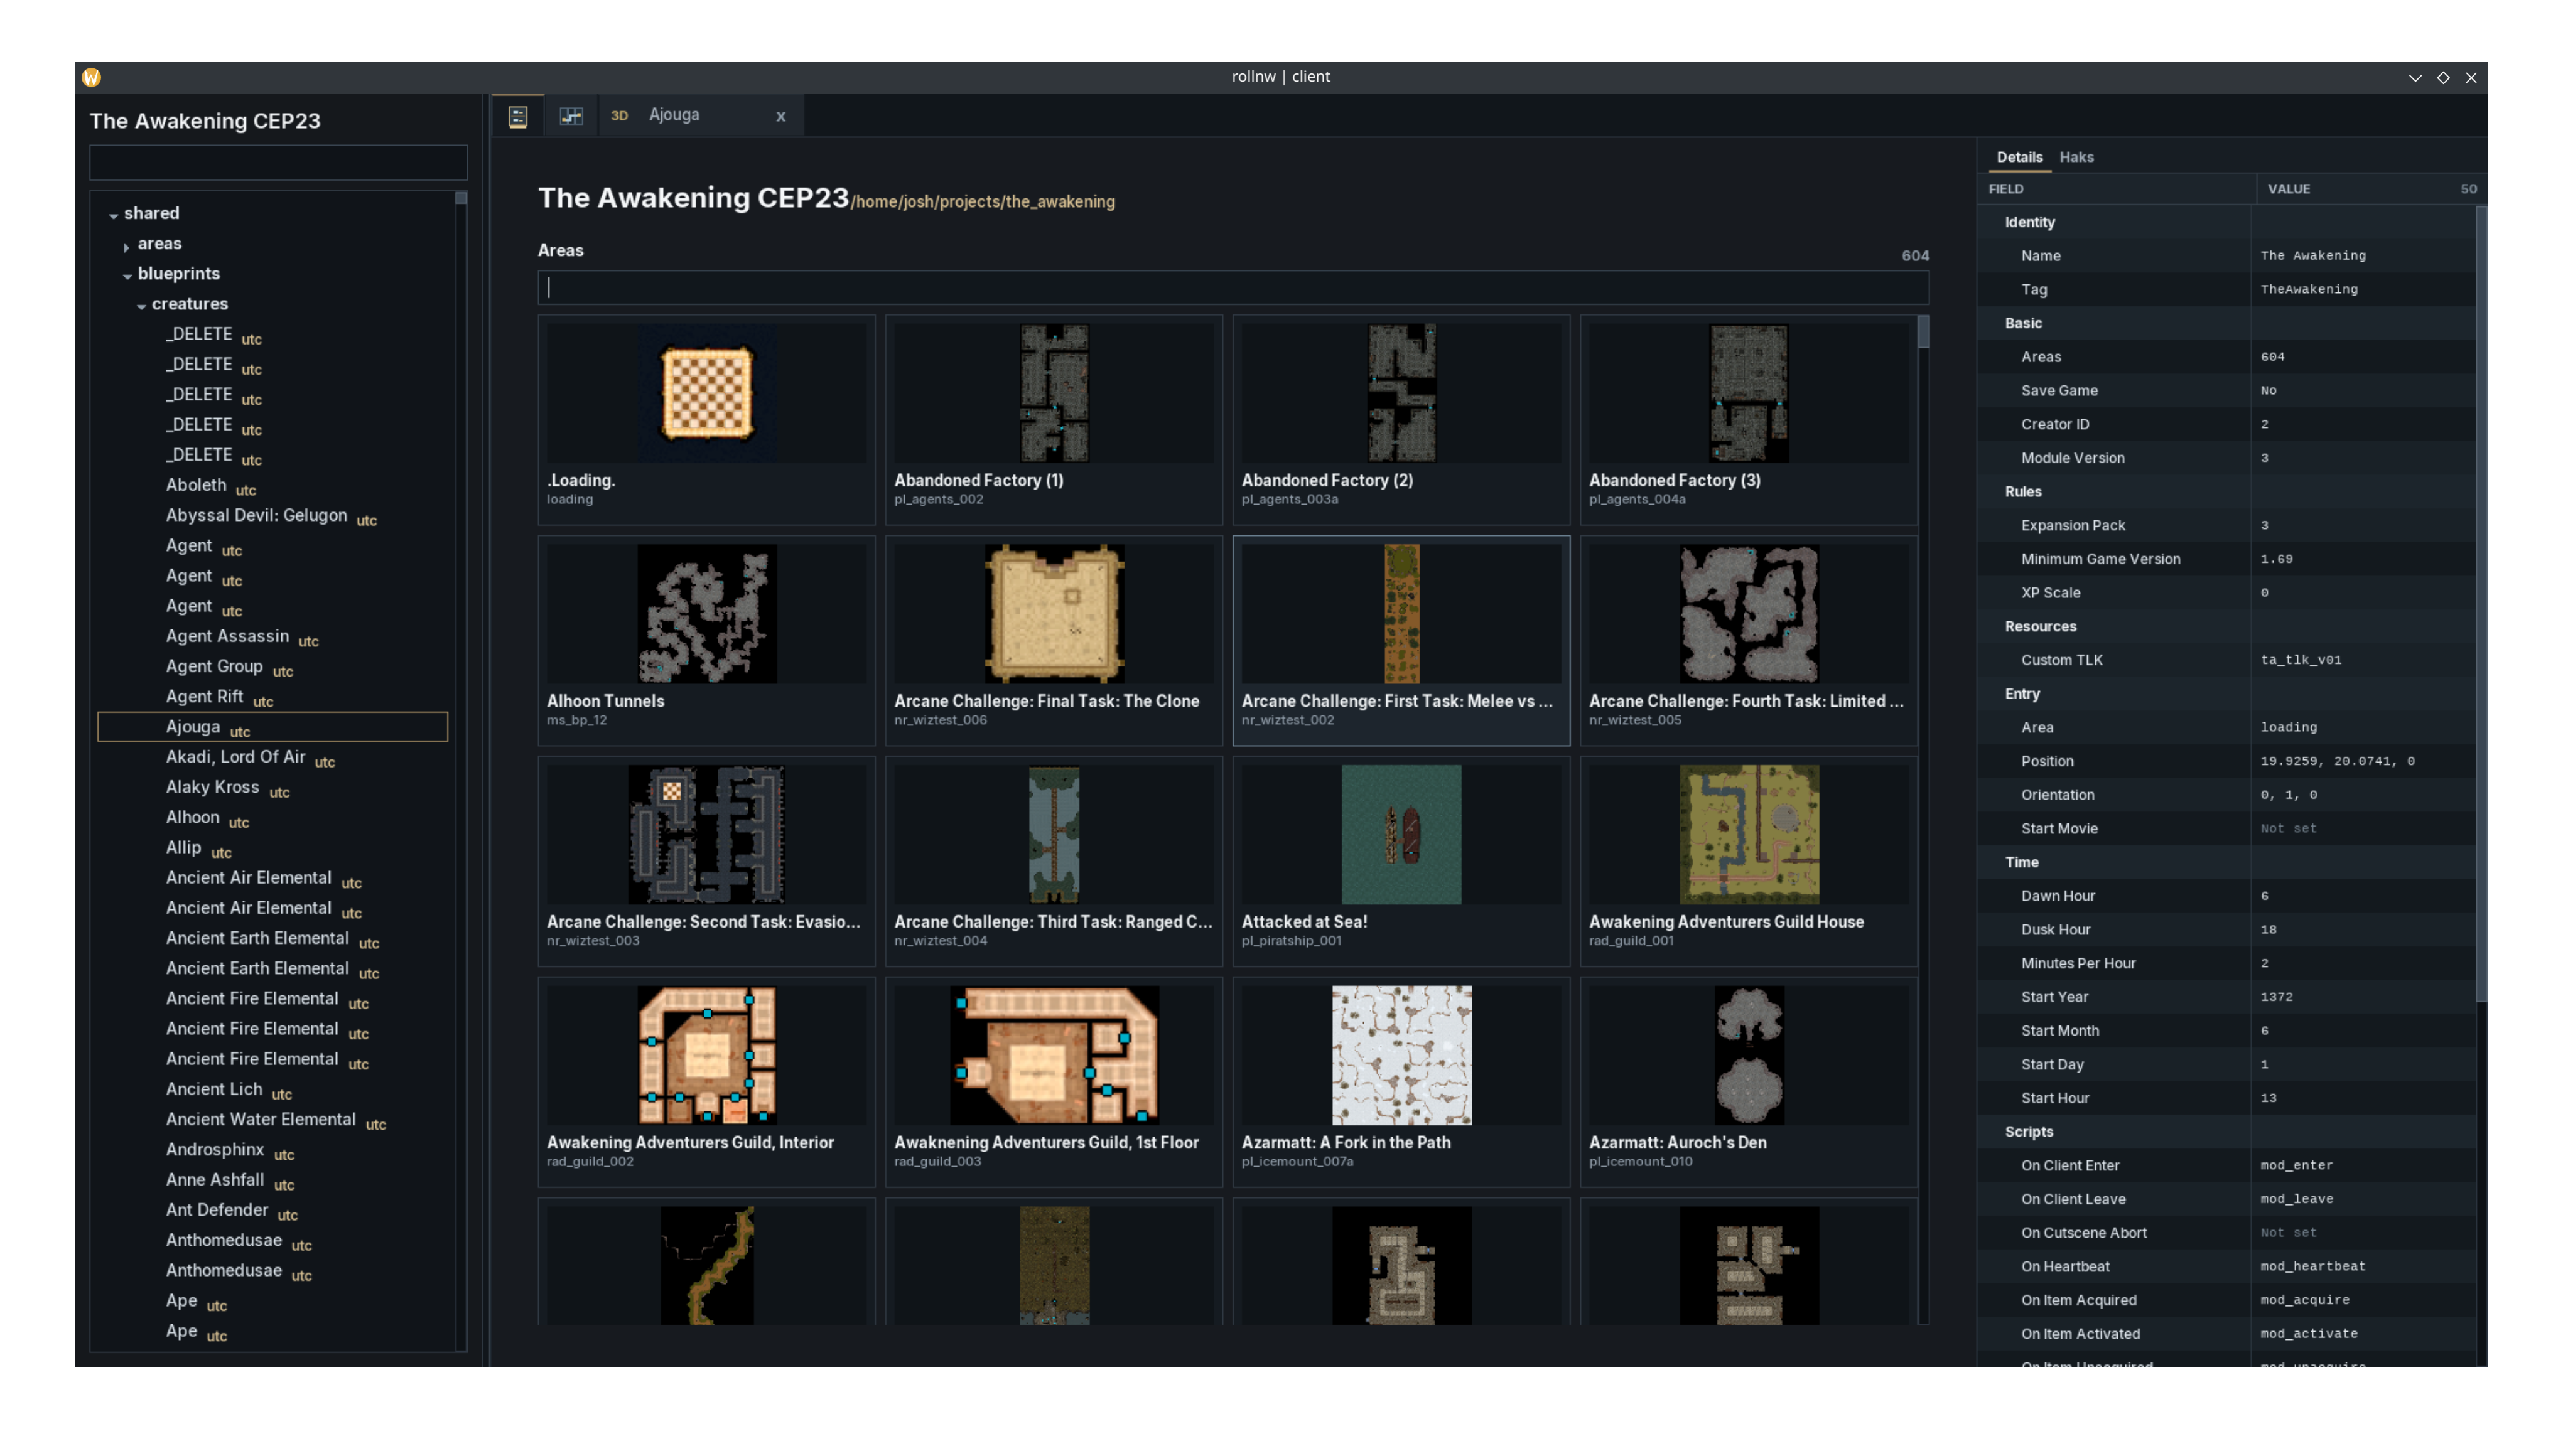Click the rollnw app logo icon

[92, 77]
